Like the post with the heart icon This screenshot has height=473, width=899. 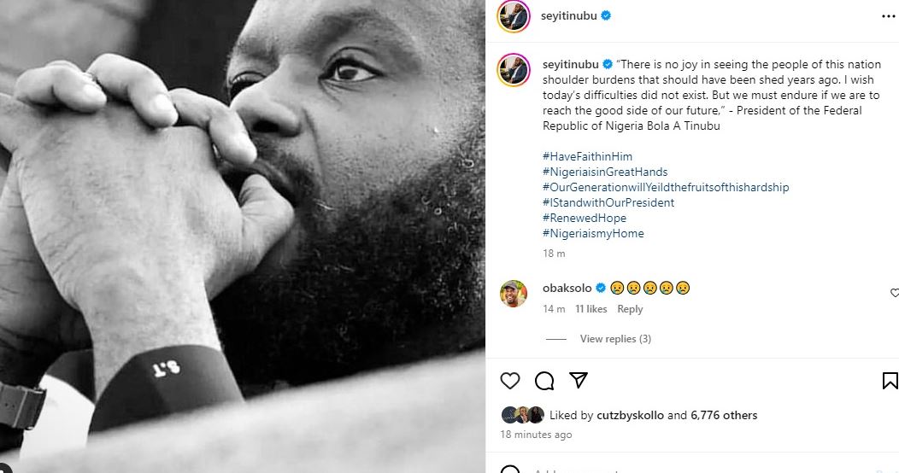click(x=509, y=381)
